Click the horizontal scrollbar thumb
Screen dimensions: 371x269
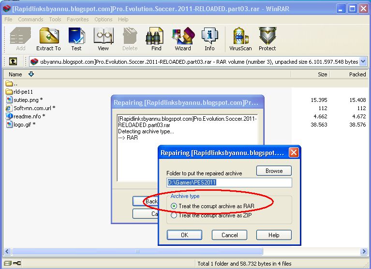(x=137, y=251)
